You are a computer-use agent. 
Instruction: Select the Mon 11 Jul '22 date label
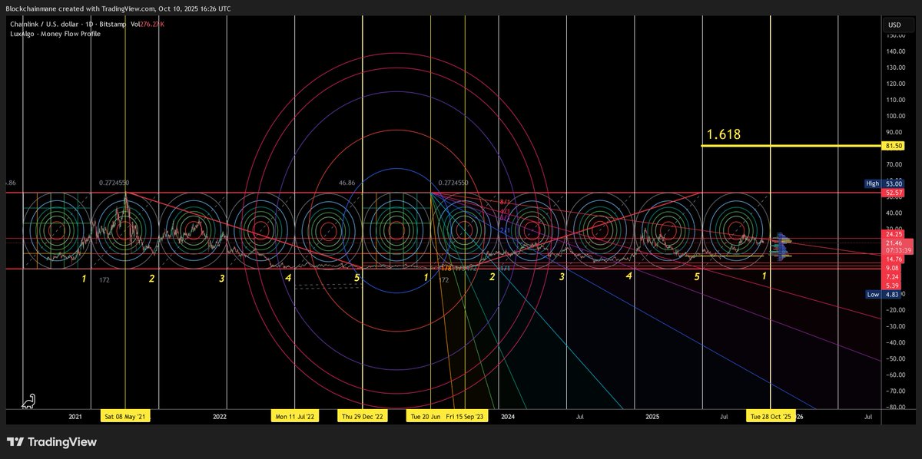tap(295, 417)
